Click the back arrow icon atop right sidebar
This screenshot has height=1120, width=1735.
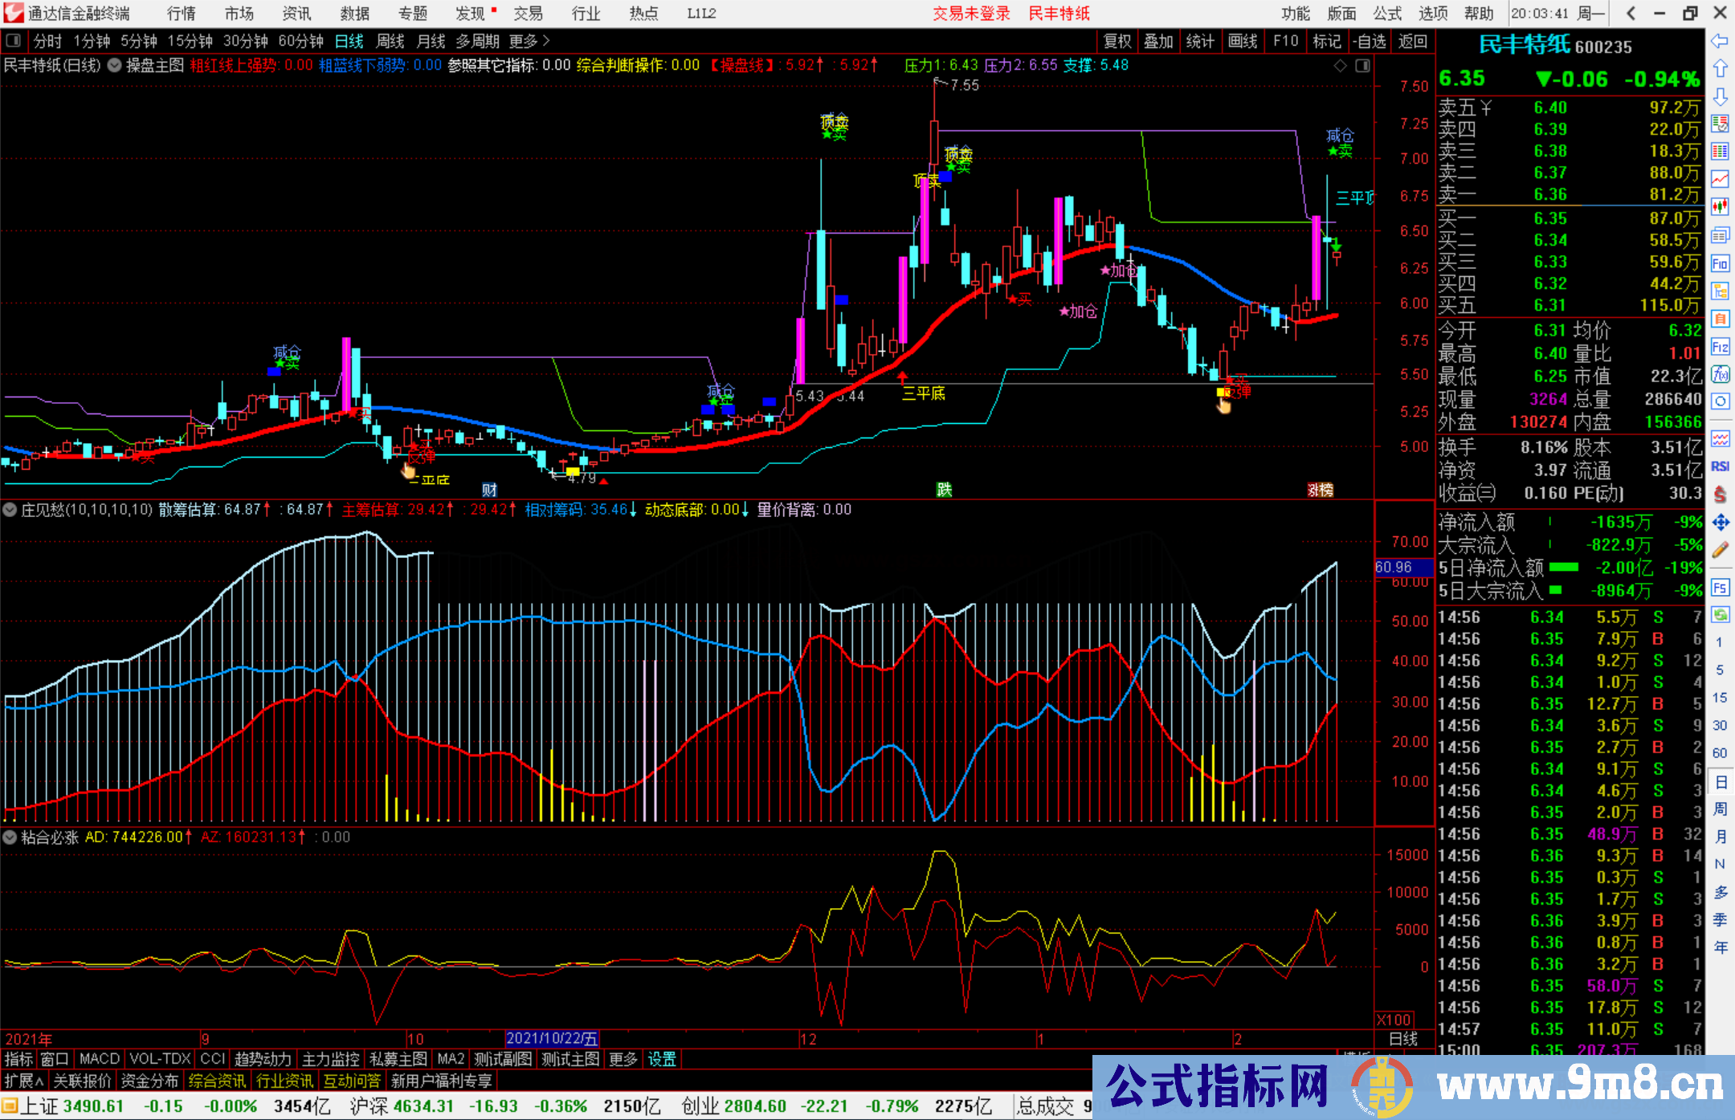pos(1721,42)
